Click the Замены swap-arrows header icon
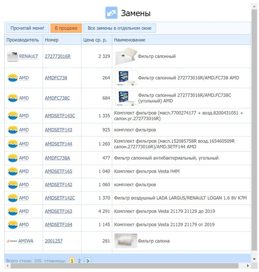The height and width of the screenshot is (272, 259). 111,13
